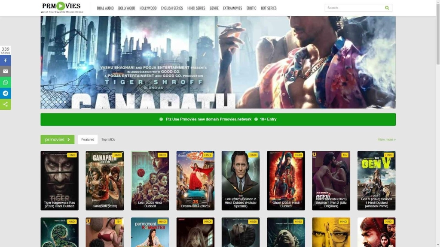Click the Telegram share icon
Screen dimensions: 440x247
pyautogui.click(x=5, y=93)
